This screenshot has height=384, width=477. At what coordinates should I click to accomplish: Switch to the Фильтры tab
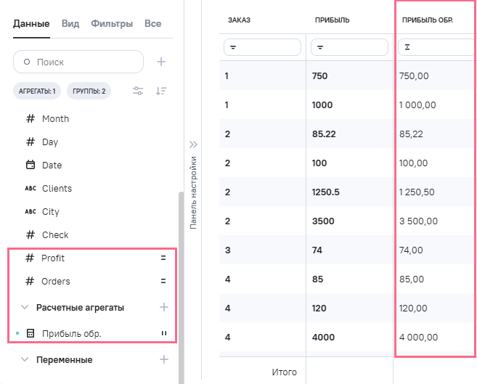coord(112,23)
